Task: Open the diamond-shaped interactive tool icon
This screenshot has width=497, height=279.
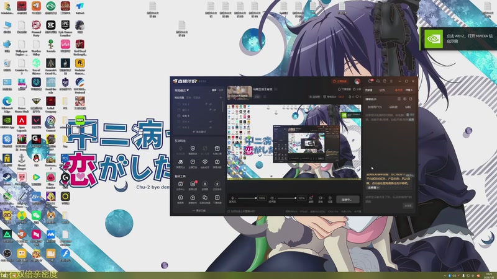Action: [x=205, y=163]
